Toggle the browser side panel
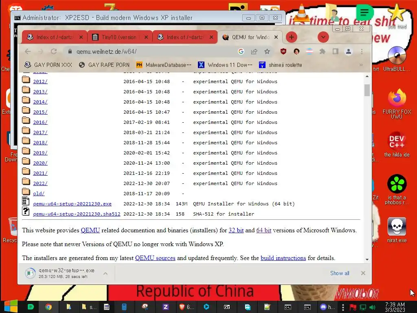 point(336,51)
